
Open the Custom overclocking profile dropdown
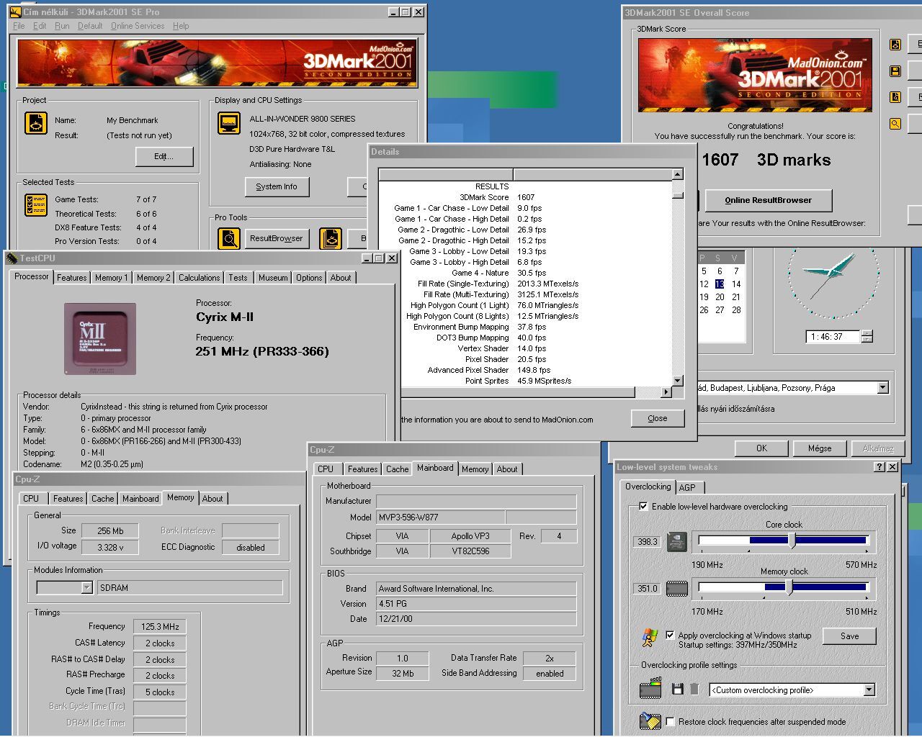(869, 690)
